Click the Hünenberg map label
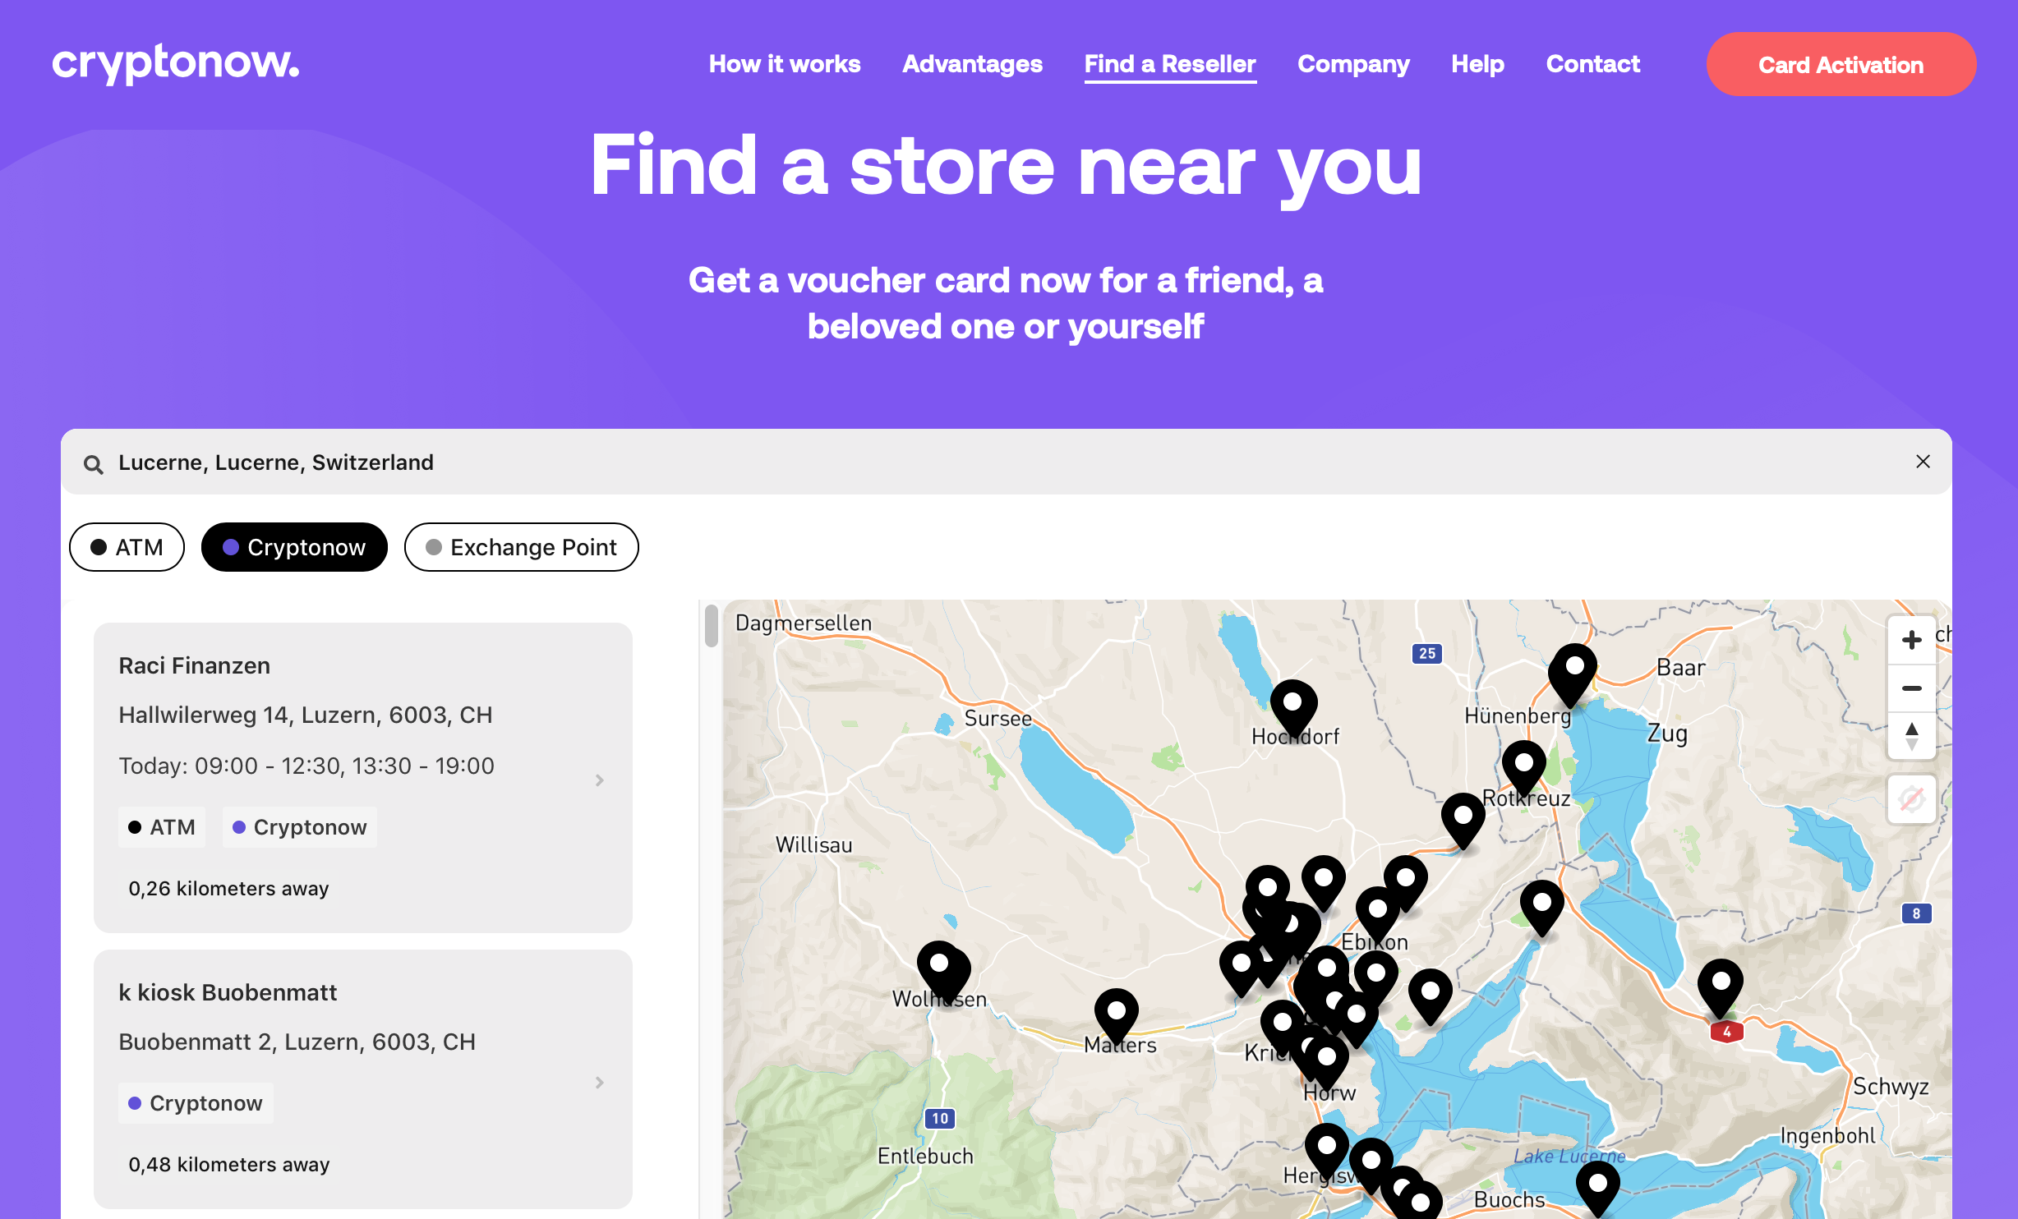This screenshot has height=1219, width=2018. 1517,716
